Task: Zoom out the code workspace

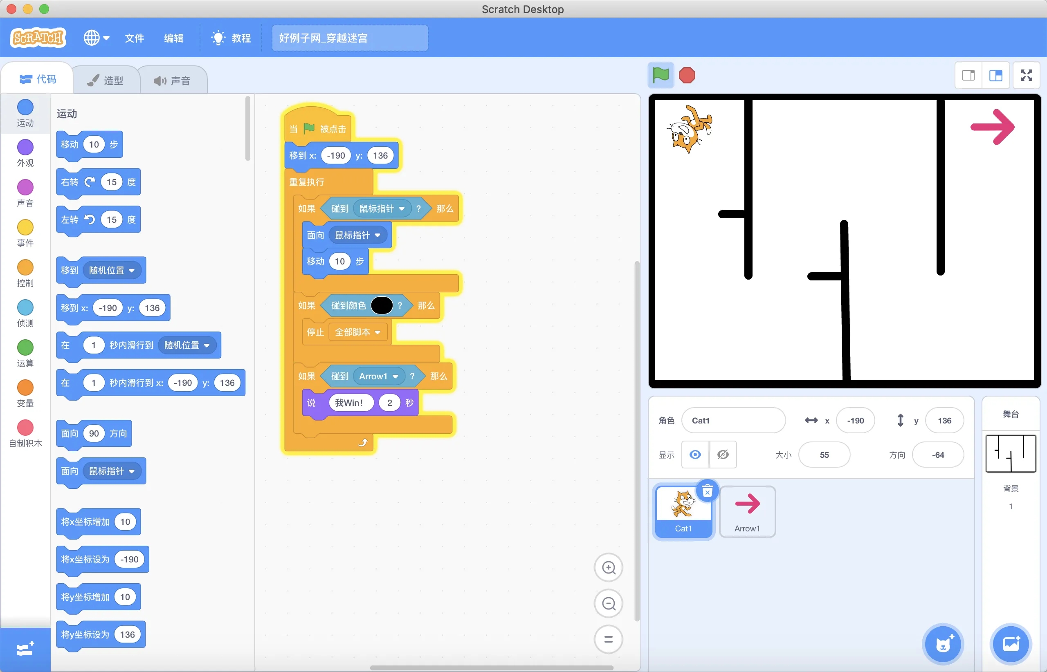Action: click(x=609, y=604)
